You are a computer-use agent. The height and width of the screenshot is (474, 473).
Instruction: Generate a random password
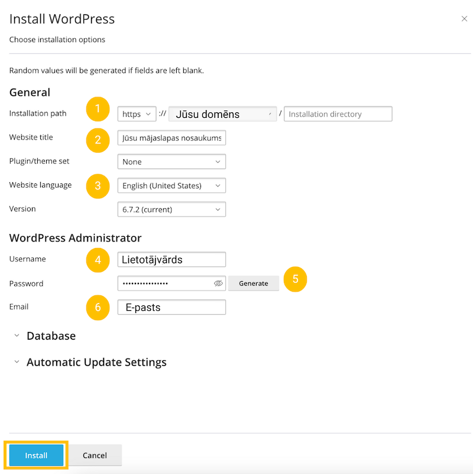pos(254,283)
